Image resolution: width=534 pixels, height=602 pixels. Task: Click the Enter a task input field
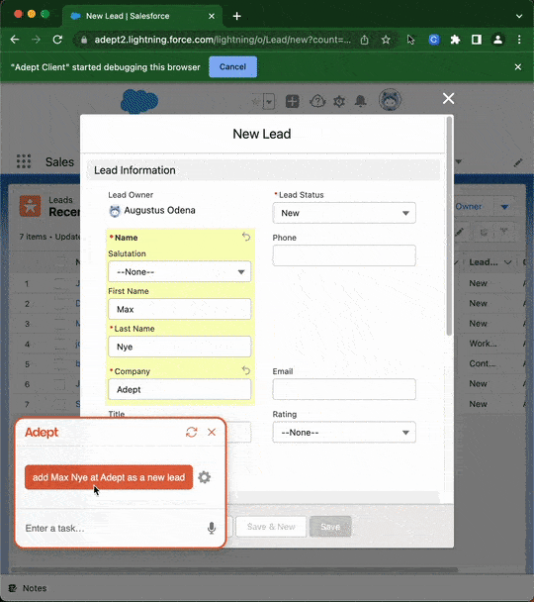(111, 529)
